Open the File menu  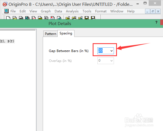point(13,11)
